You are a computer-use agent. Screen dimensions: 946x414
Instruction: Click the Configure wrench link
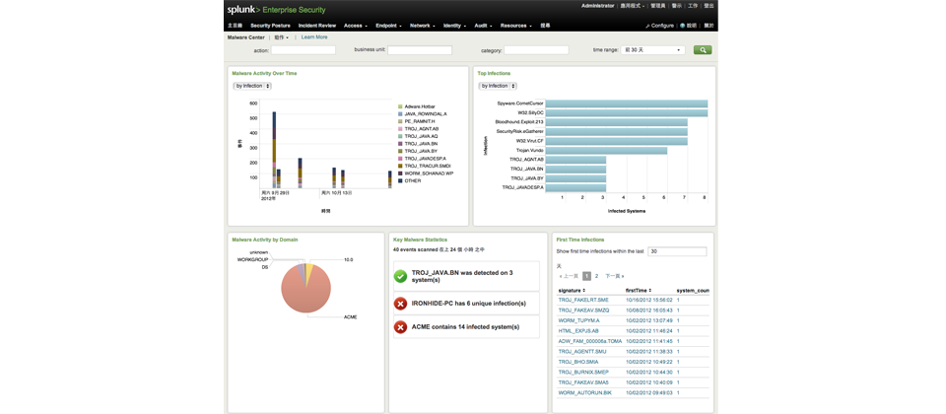[659, 26]
